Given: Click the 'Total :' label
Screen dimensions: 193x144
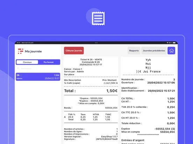Looking at the screenshot, I should pyautogui.click(x=70, y=91).
